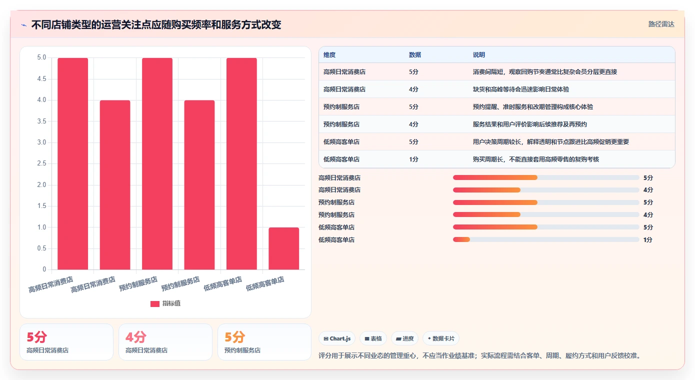This screenshot has height=380, width=695.
Task: Toggle the 指标值 legend swatch in the chart
Action: tap(155, 303)
